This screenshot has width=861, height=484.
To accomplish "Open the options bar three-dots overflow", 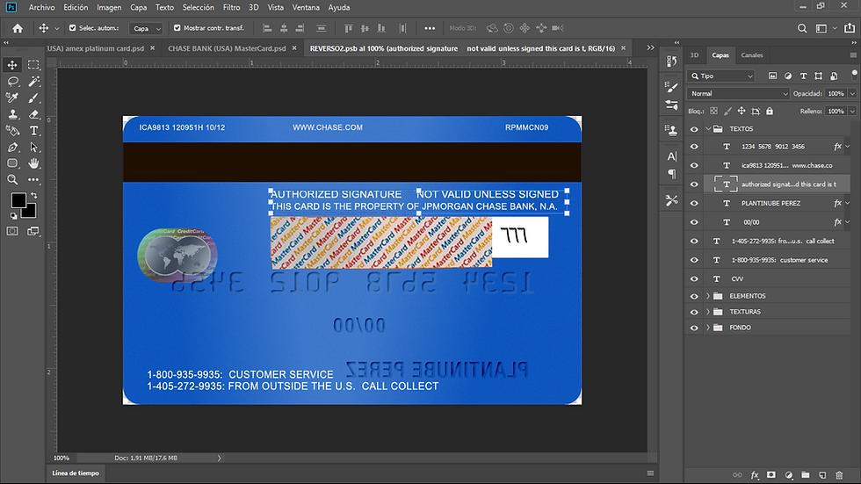I will click(430, 28).
